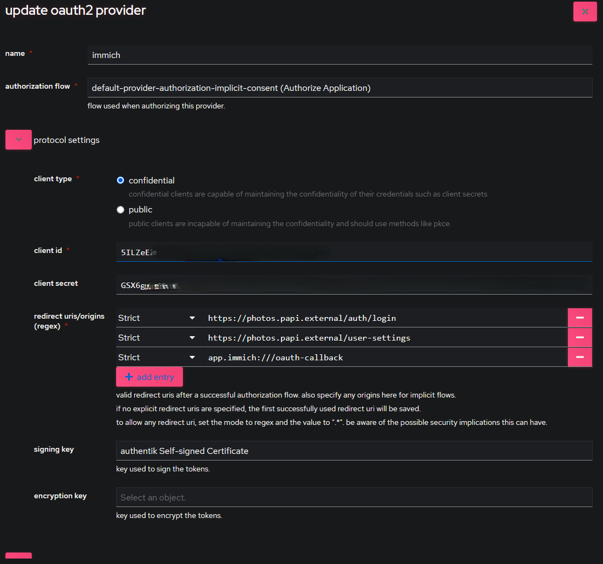603x564 pixels.
Task: Switch client type to public
Action: pos(120,209)
